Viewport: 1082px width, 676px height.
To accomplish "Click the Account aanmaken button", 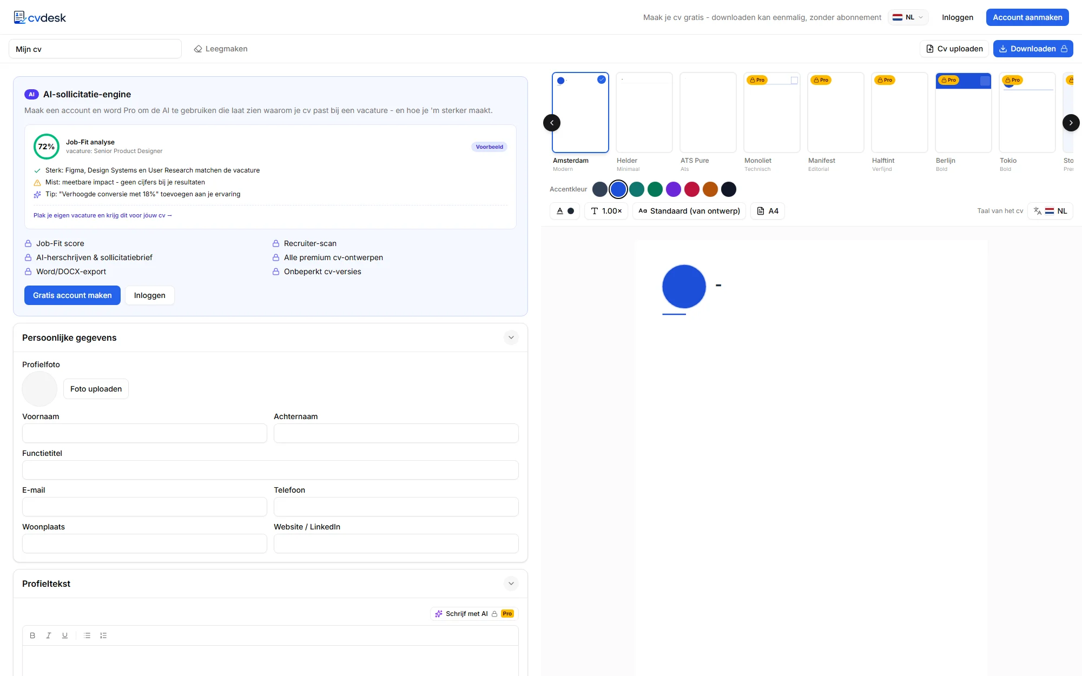I will pyautogui.click(x=1027, y=17).
